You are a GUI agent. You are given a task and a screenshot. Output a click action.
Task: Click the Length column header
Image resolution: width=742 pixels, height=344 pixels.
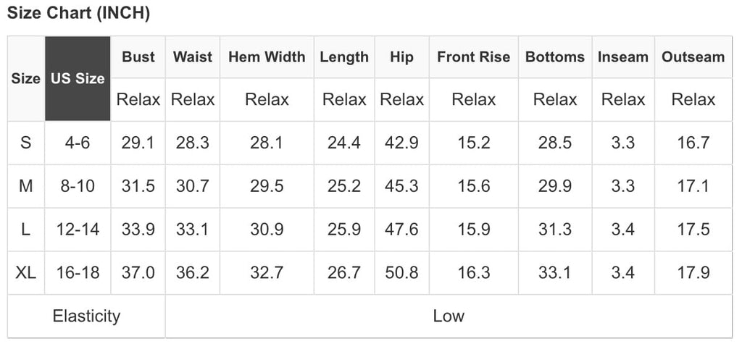click(x=344, y=57)
